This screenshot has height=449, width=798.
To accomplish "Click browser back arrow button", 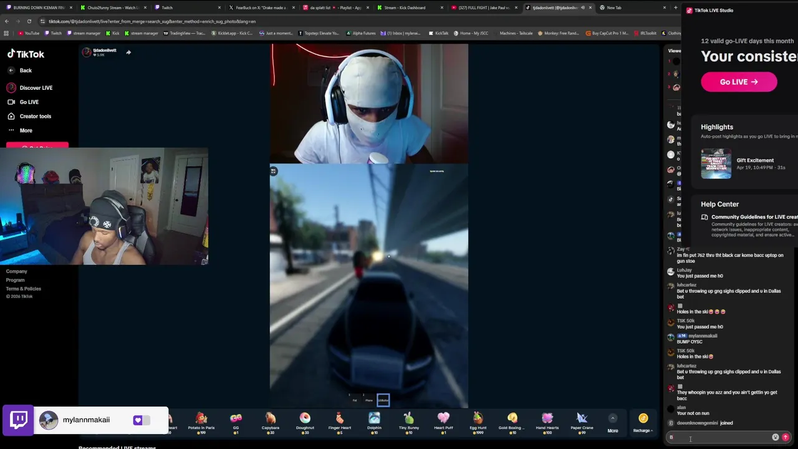I will pyautogui.click(x=7, y=21).
